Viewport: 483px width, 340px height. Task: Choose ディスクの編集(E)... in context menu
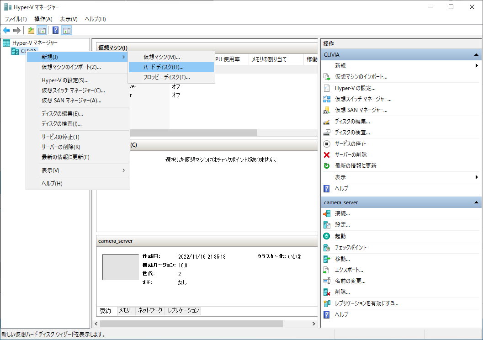[x=78, y=114]
